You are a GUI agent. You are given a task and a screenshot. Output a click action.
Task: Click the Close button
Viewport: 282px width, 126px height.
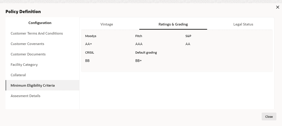point(269,116)
